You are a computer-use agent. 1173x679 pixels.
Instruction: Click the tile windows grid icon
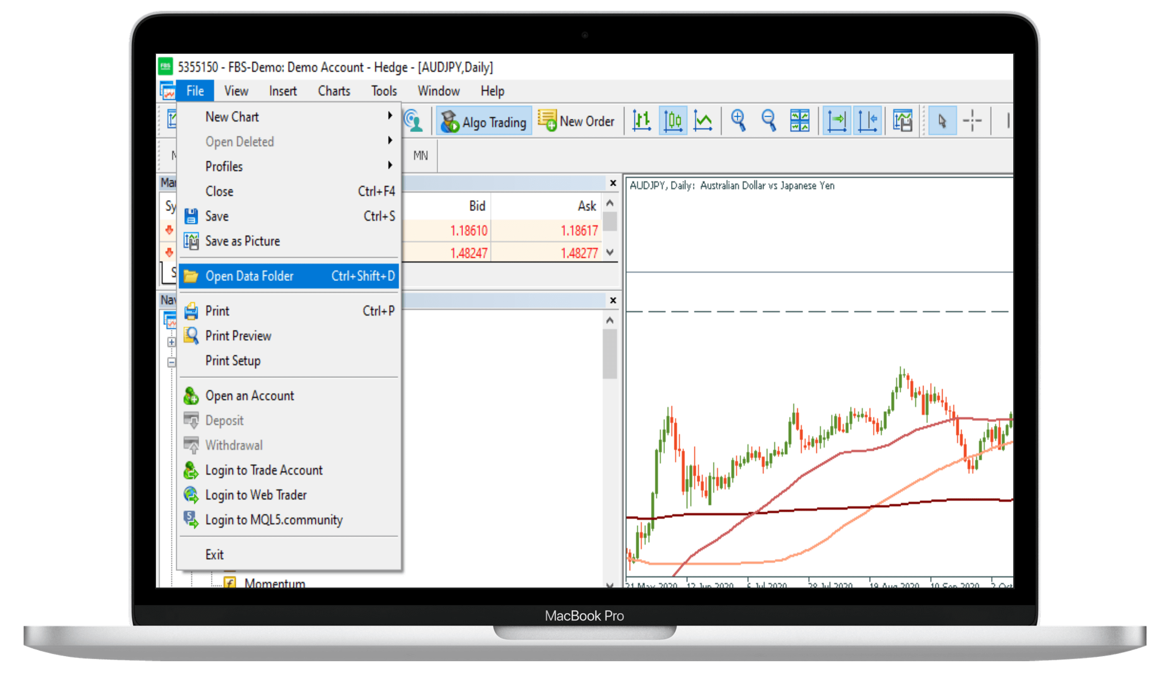(800, 121)
